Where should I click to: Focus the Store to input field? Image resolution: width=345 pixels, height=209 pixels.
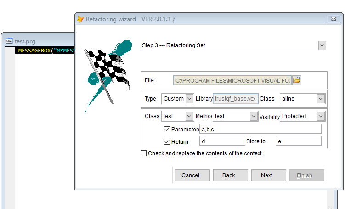tap(298, 141)
